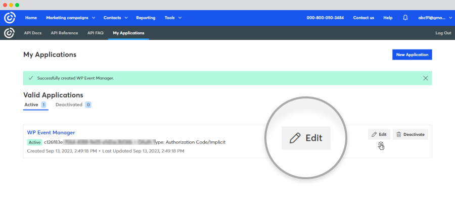
Task: Click the green Active status badge
Action: point(34,142)
